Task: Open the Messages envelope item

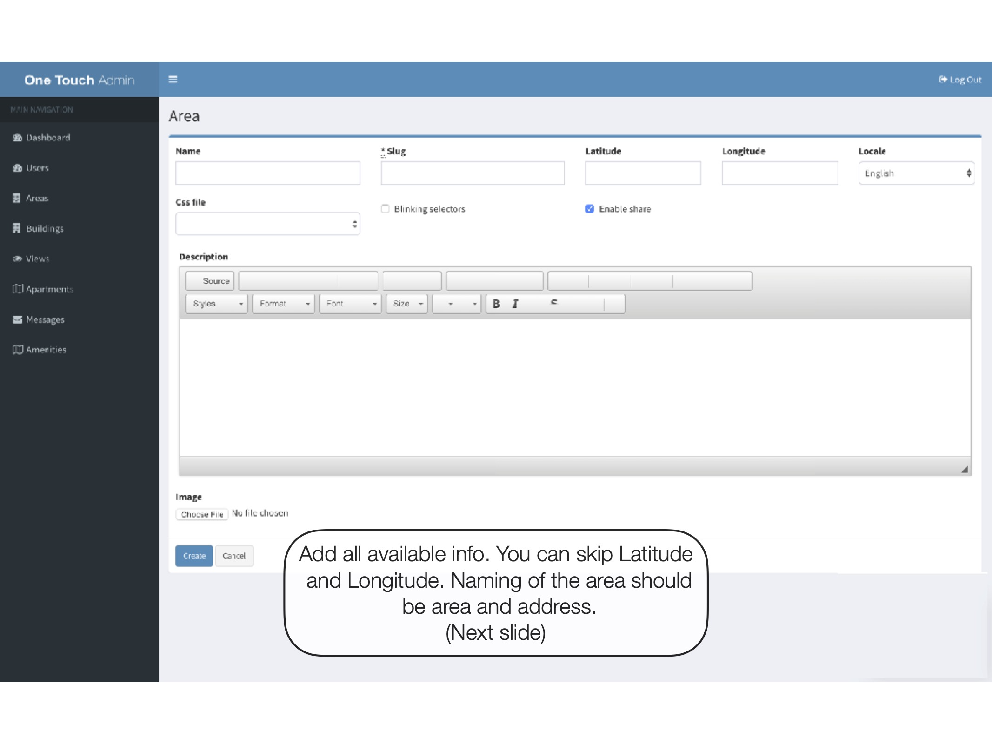Action: pyautogui.click(x=45, y=319)
